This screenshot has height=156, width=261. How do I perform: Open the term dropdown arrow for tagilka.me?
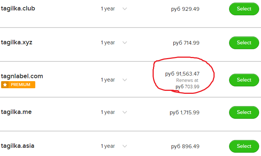click(124, 112)
